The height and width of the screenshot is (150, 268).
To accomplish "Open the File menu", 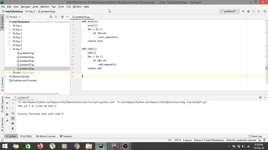I will [3, 7].
